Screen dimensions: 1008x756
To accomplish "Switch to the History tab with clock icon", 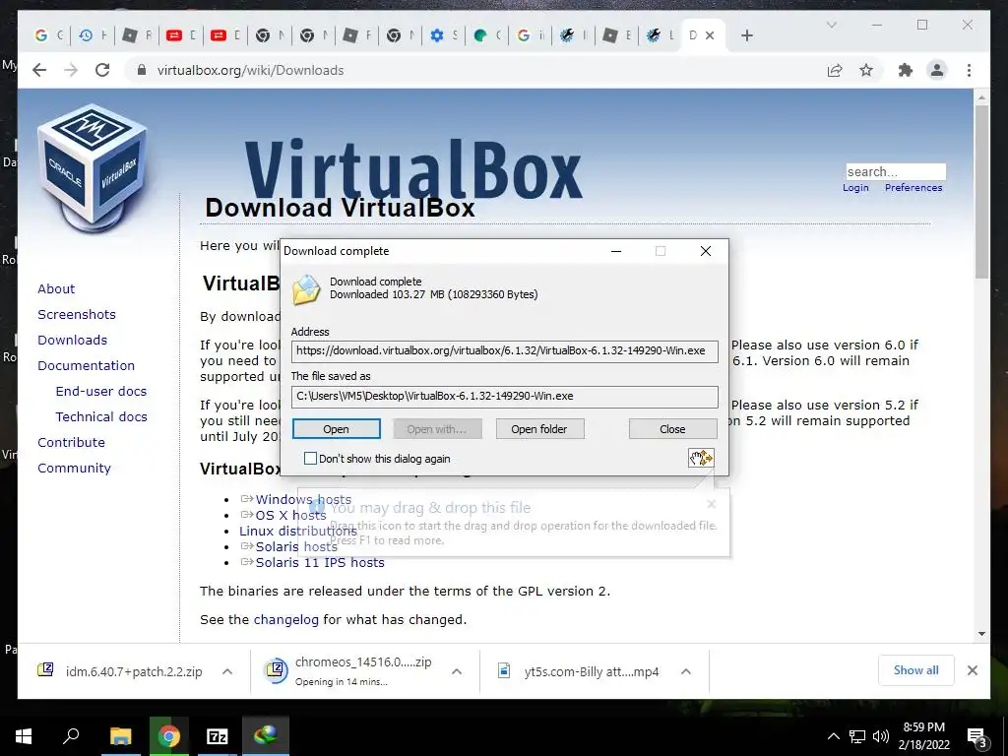I will click(93, 35).
